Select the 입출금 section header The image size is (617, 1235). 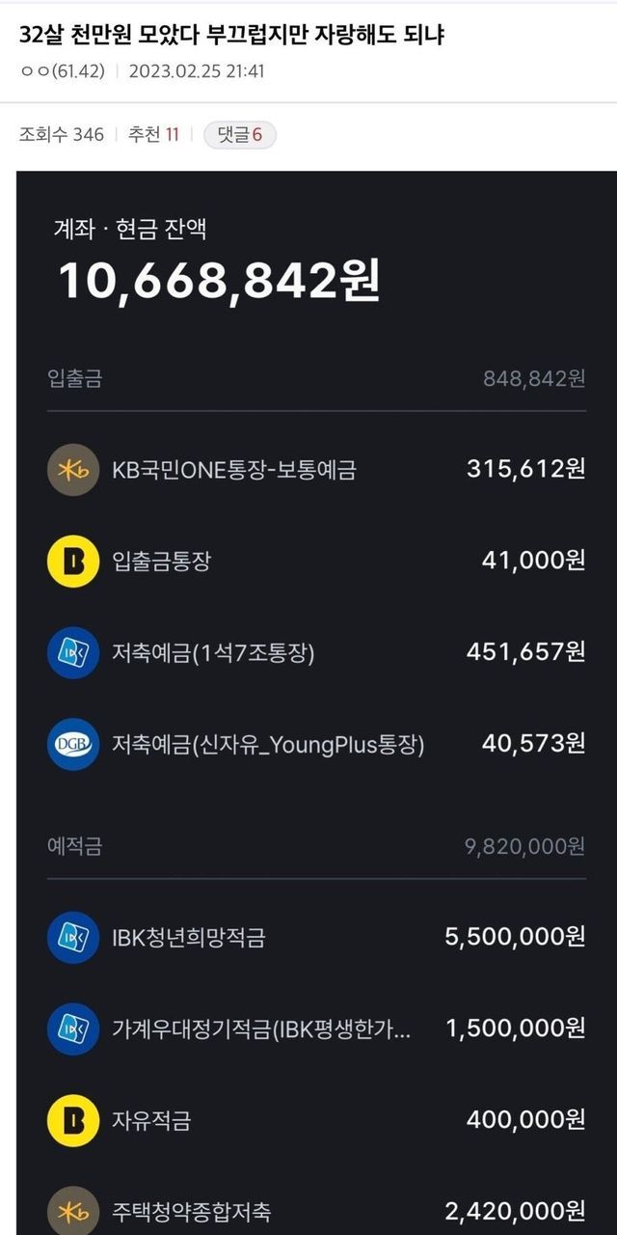[x=74, y=378]
